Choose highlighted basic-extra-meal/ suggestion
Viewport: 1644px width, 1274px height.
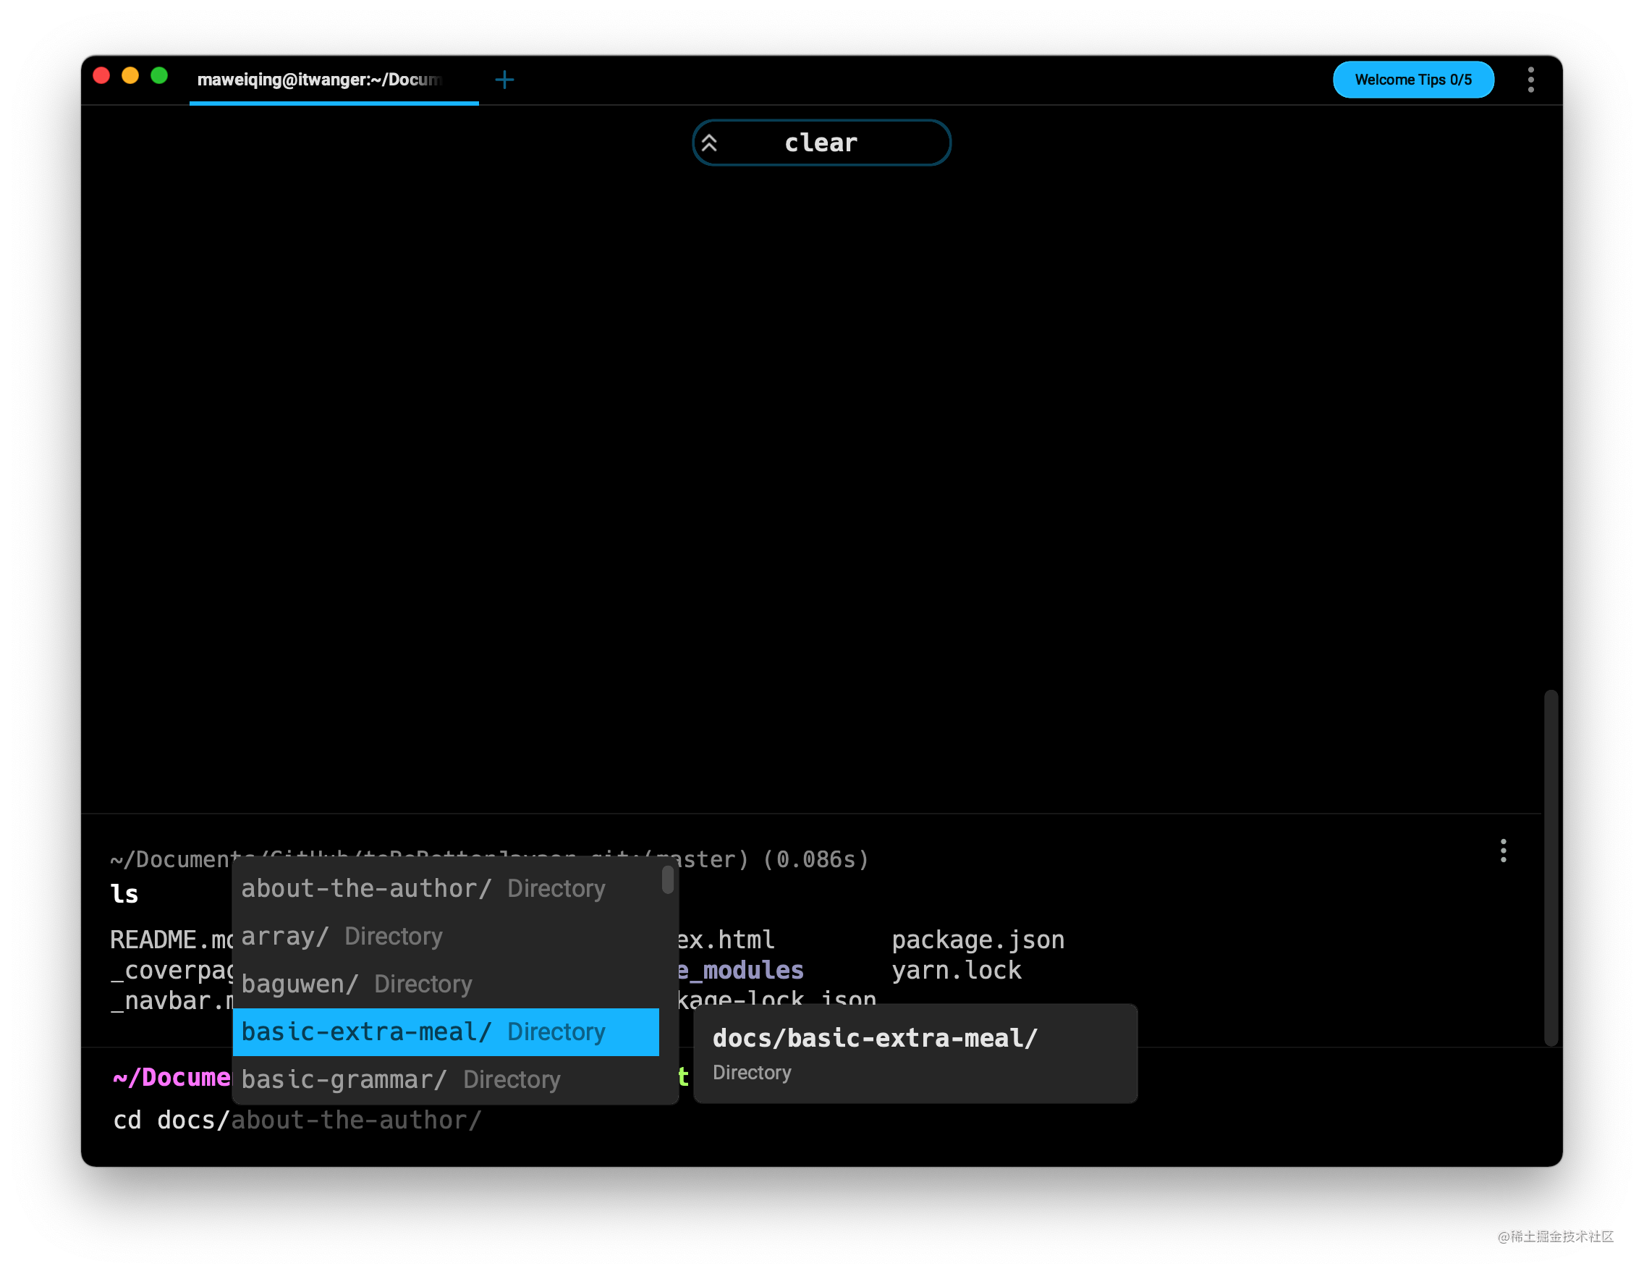(x=446, y=1032)
